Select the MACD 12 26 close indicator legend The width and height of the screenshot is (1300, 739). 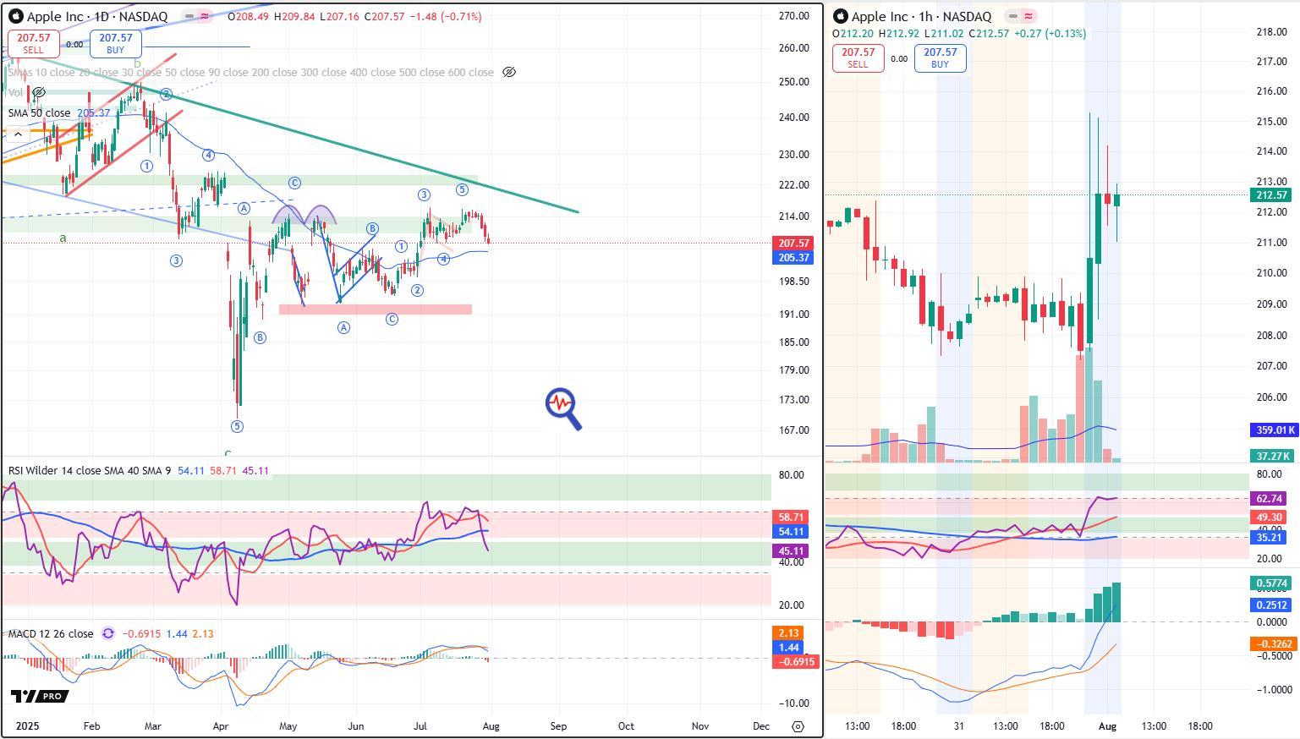coord(51,633)
